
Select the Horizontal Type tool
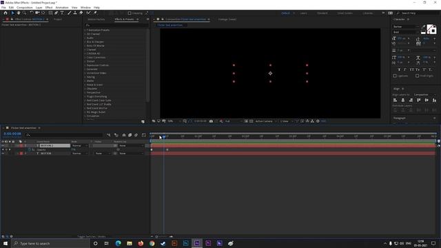click(62, 13)
